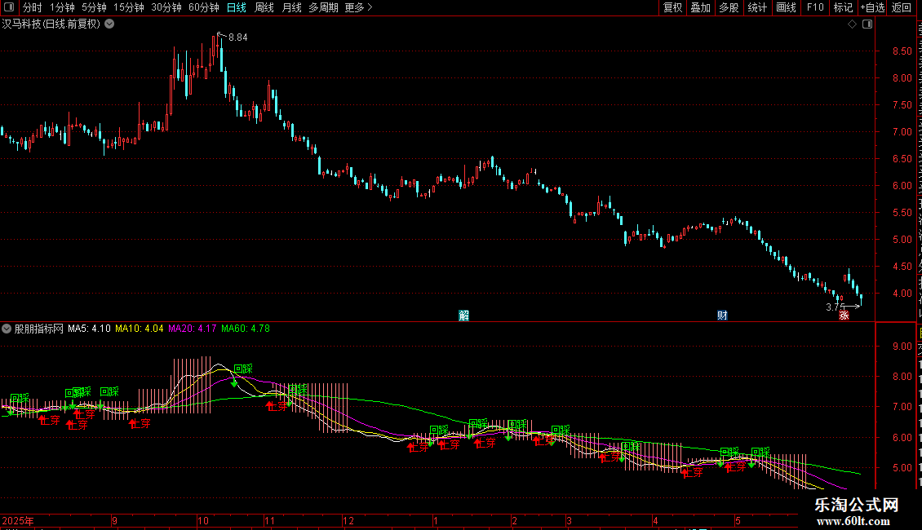
Task: Select 1分钟 period
Action: 62,7
